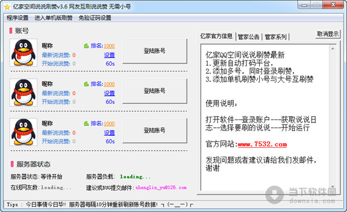347x212 pixels.
Task: Close the window with the red X button
Action: pos(333,5)
